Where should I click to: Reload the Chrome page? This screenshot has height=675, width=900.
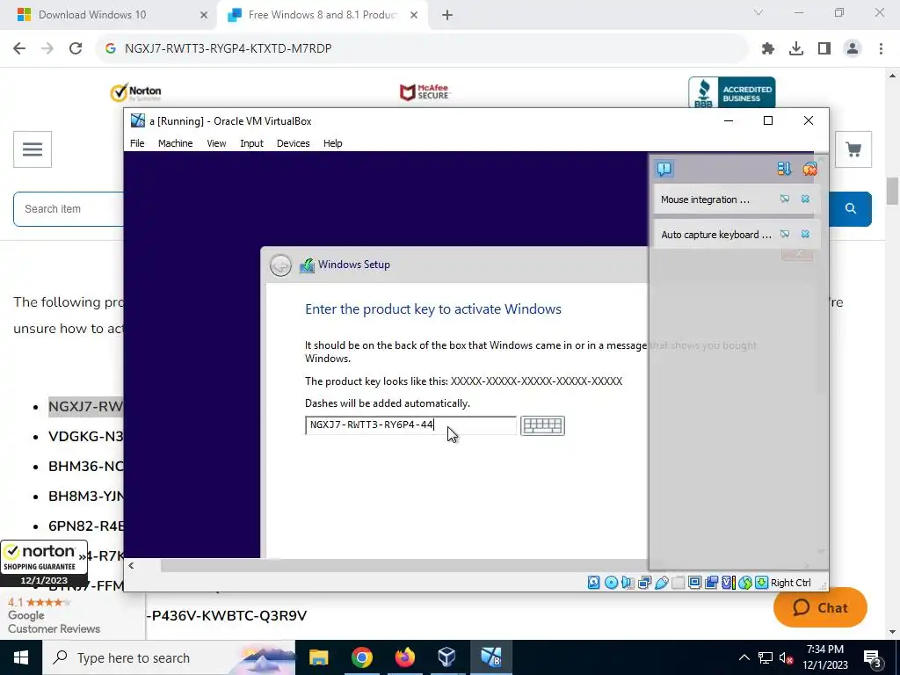(76, 48)
